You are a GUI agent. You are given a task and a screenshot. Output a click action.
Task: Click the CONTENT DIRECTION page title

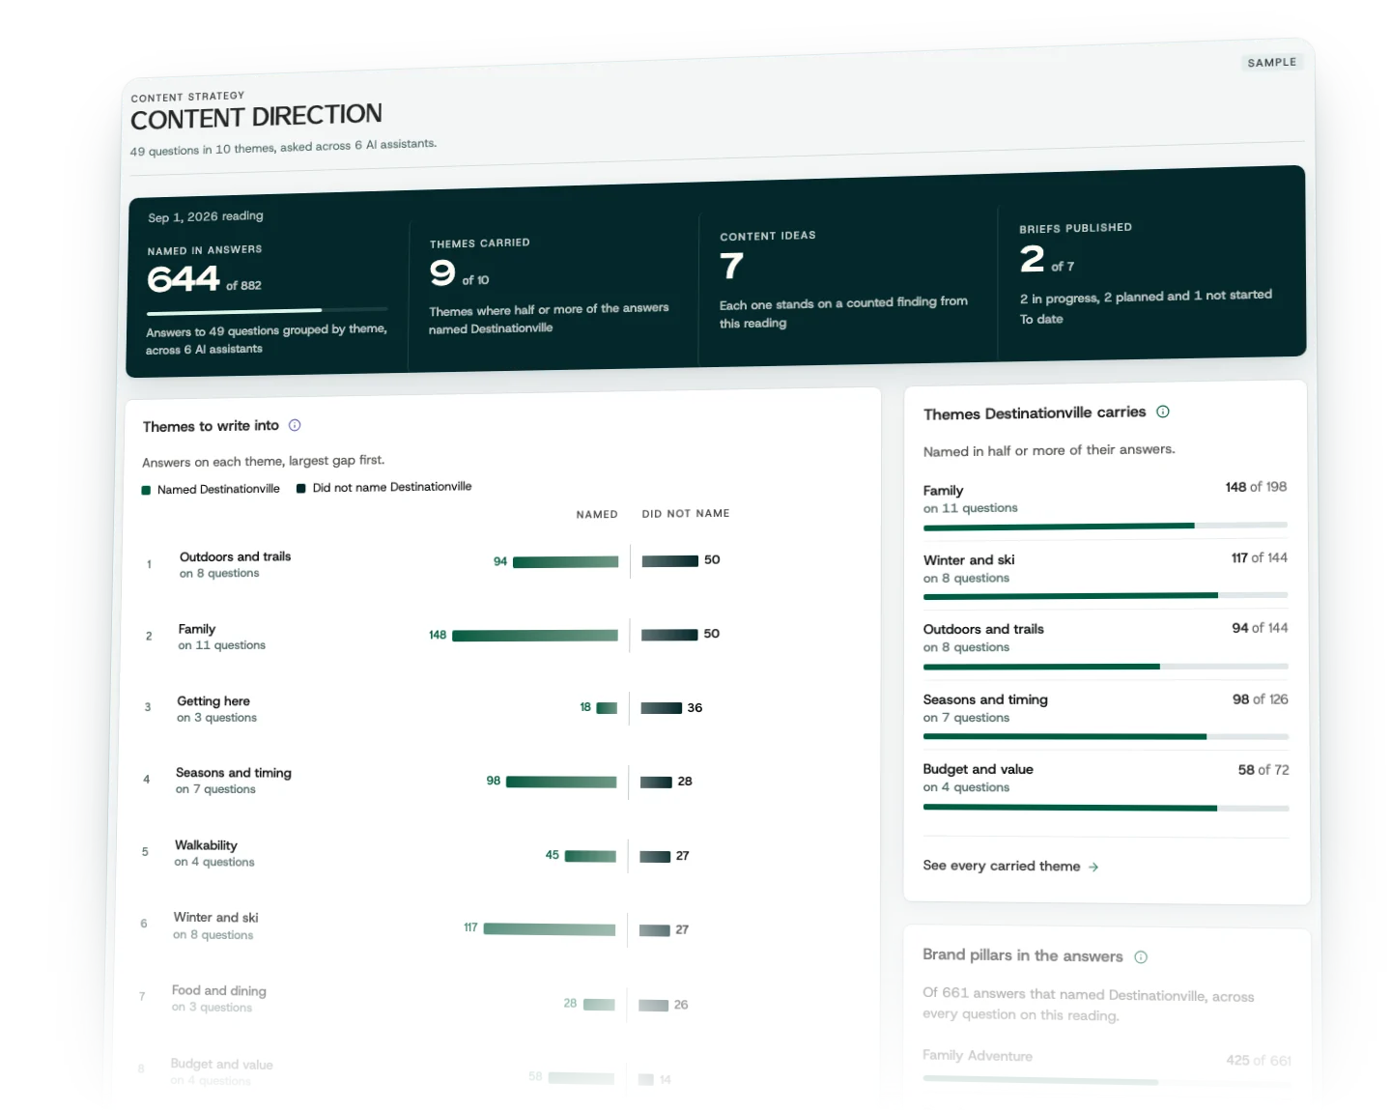point(257,117)
